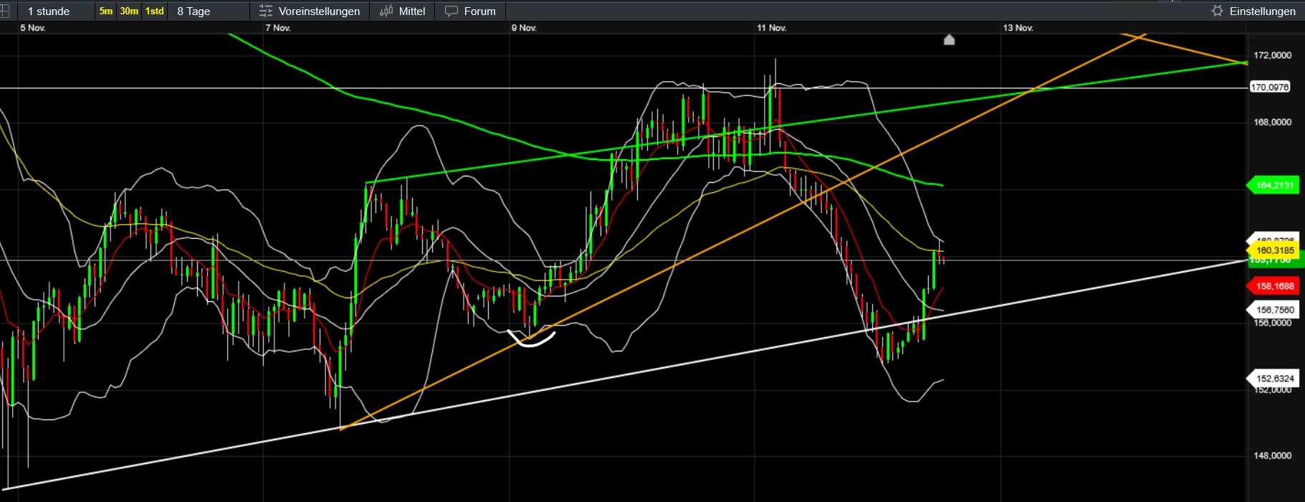The width and height of the screenshot is (1305, 502).
Task: Click the 170,0976 horizontal line label
Action: [x=1269, y=87]
